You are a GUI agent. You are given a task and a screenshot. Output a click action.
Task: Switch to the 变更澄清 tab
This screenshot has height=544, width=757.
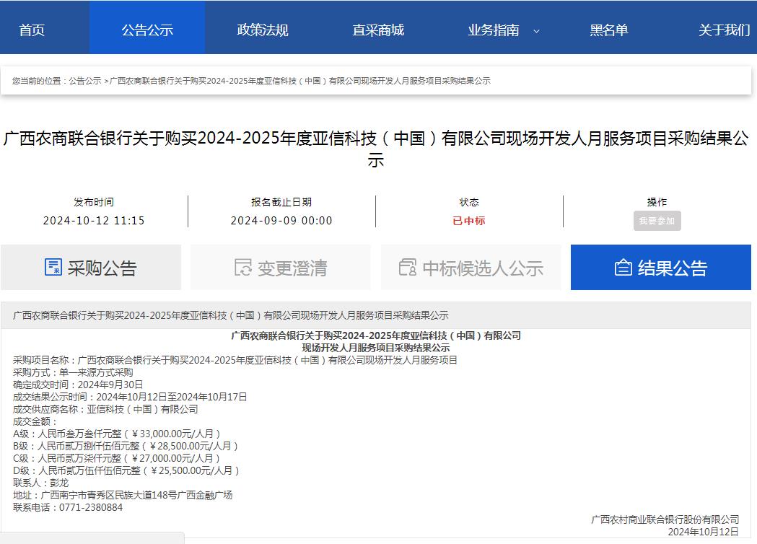pyautogui.click(x=281, y=268)
